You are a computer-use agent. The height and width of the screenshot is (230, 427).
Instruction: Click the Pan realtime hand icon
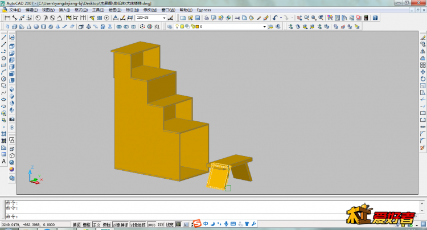299,18
